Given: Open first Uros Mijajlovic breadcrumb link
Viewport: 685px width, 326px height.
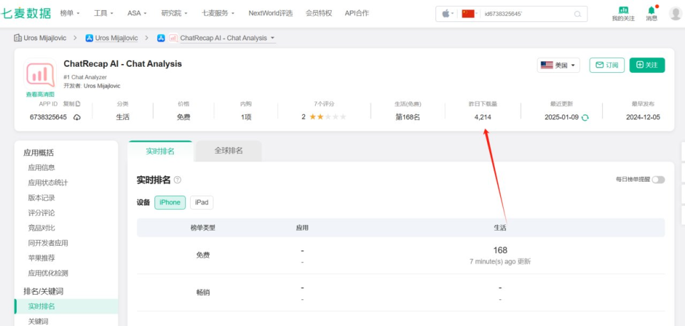Looking at the screenshot, I should coord(45,38).
